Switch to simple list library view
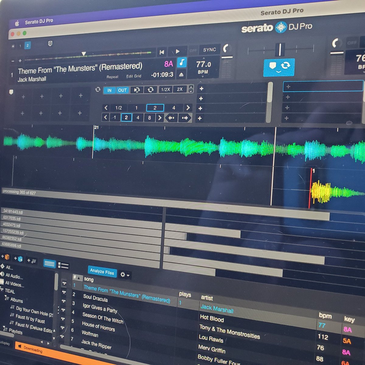 click(x=49, y=264)
